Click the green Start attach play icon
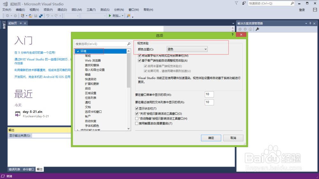Viewport: 319px width, 179px height. point(110,16)
